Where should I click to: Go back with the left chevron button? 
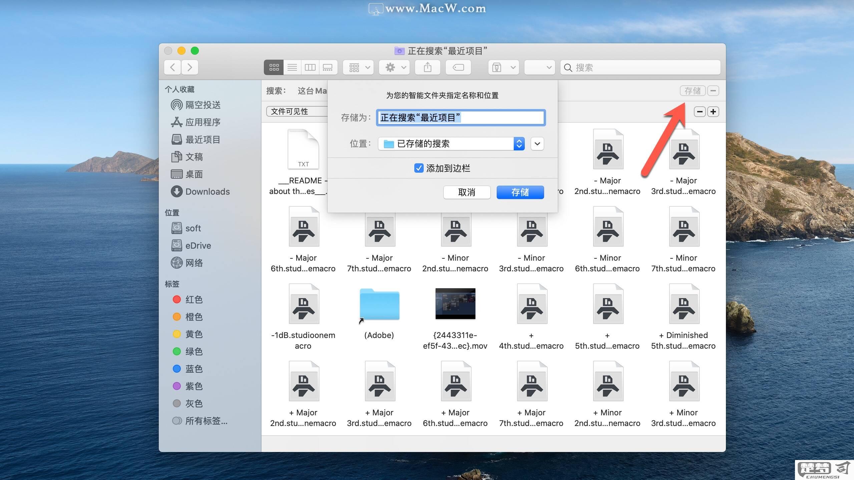pyautogui.click(x=172, y=67)
